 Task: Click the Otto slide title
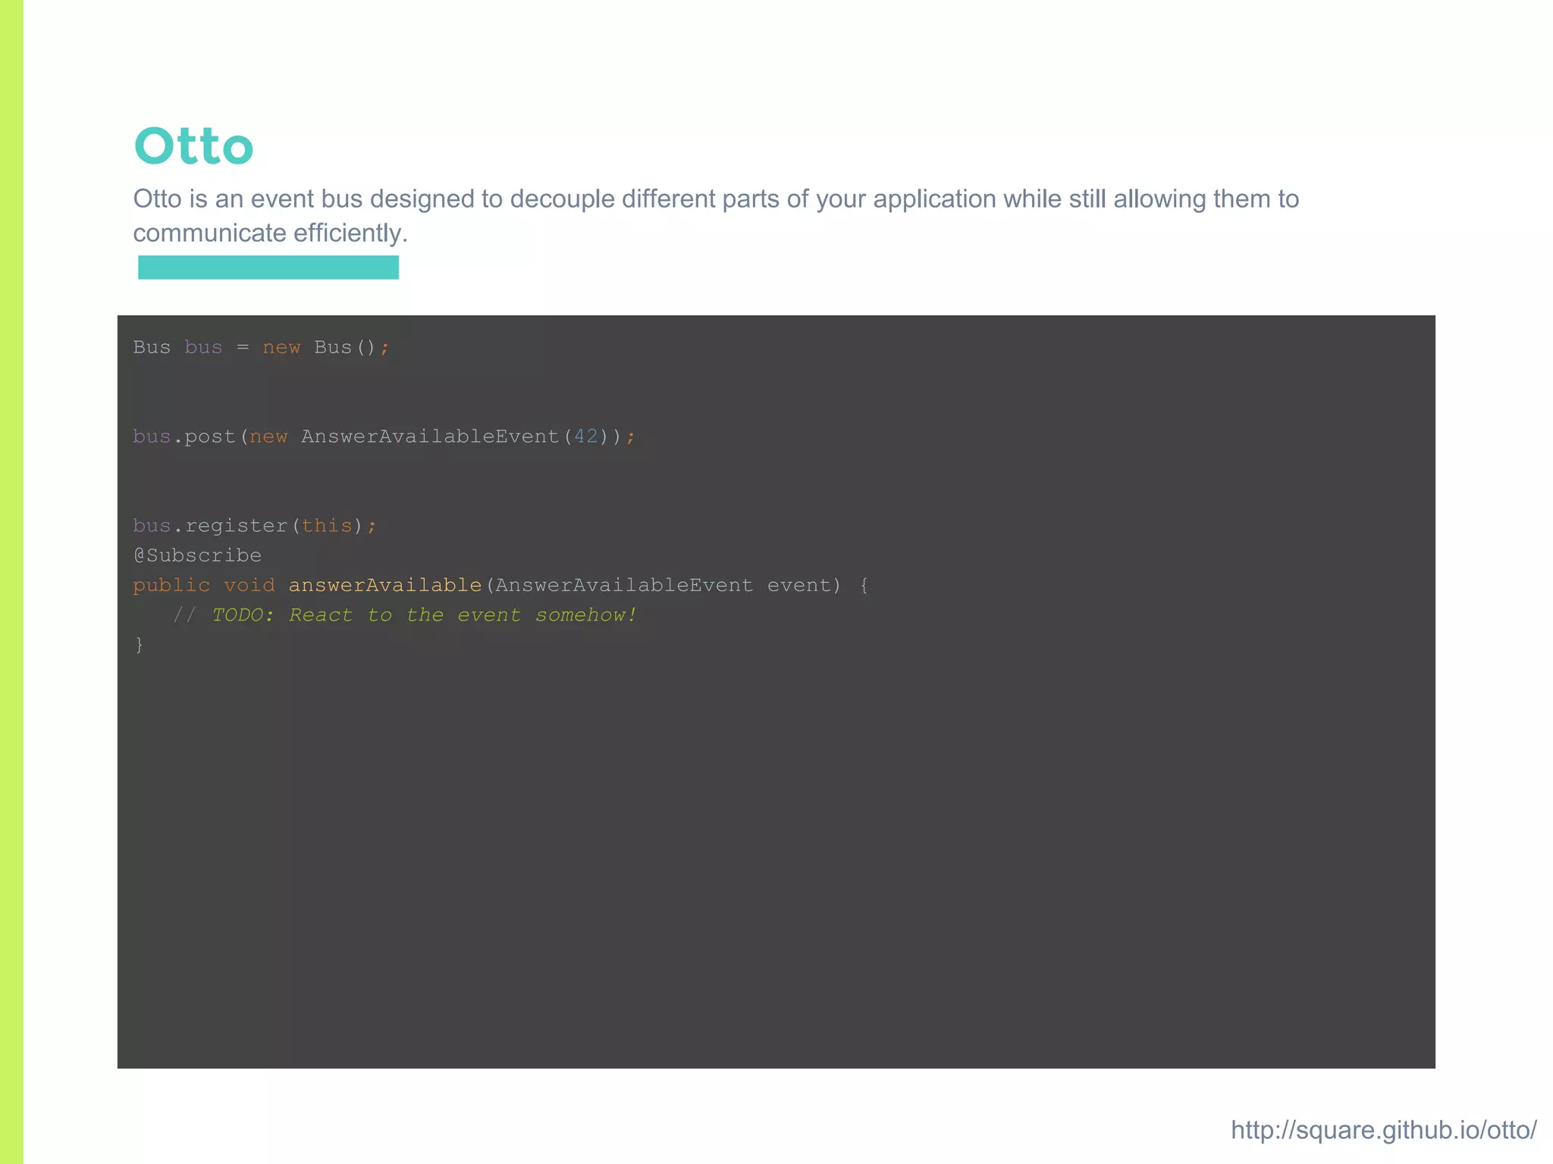pos(193,146)
